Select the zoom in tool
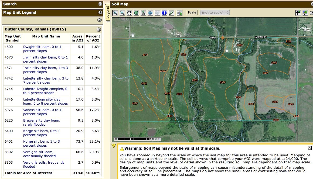This screenshot has width=313, height=179. click(115, 13)
